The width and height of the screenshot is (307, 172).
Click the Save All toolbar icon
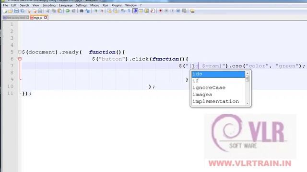click(x=23, y=11)
